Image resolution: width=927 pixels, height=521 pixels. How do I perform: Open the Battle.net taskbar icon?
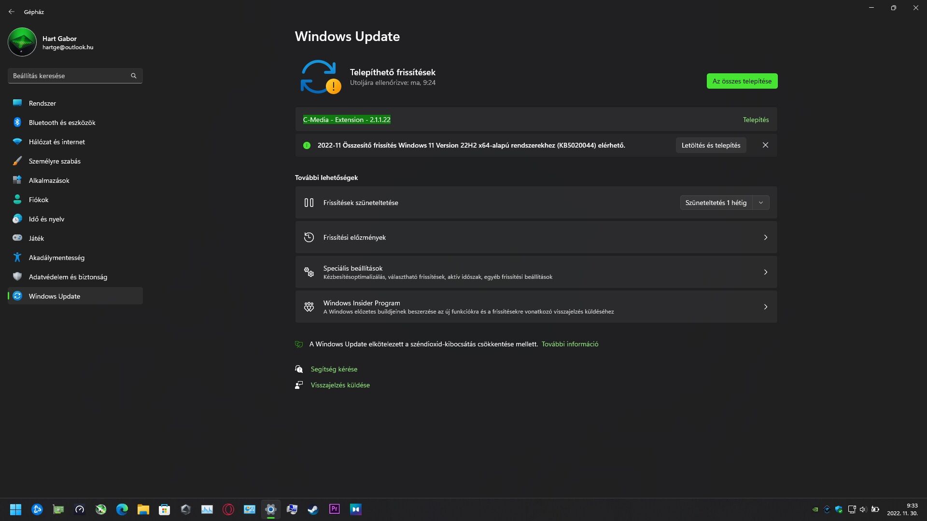click(x=37, y=509)
